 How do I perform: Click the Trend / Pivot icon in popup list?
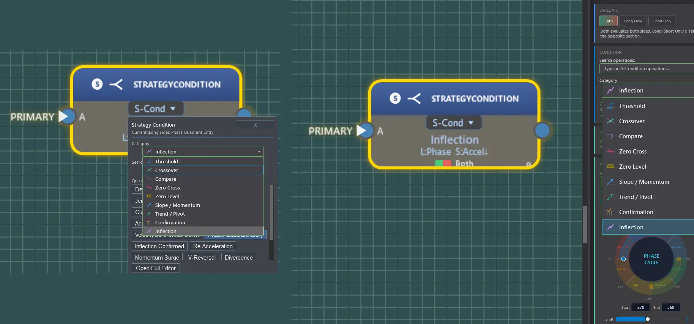(149, 214)
